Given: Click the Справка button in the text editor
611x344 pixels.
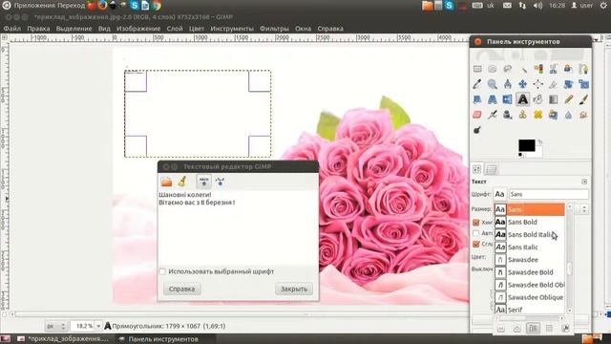Looking at the screenshot, I should (182, 289).
